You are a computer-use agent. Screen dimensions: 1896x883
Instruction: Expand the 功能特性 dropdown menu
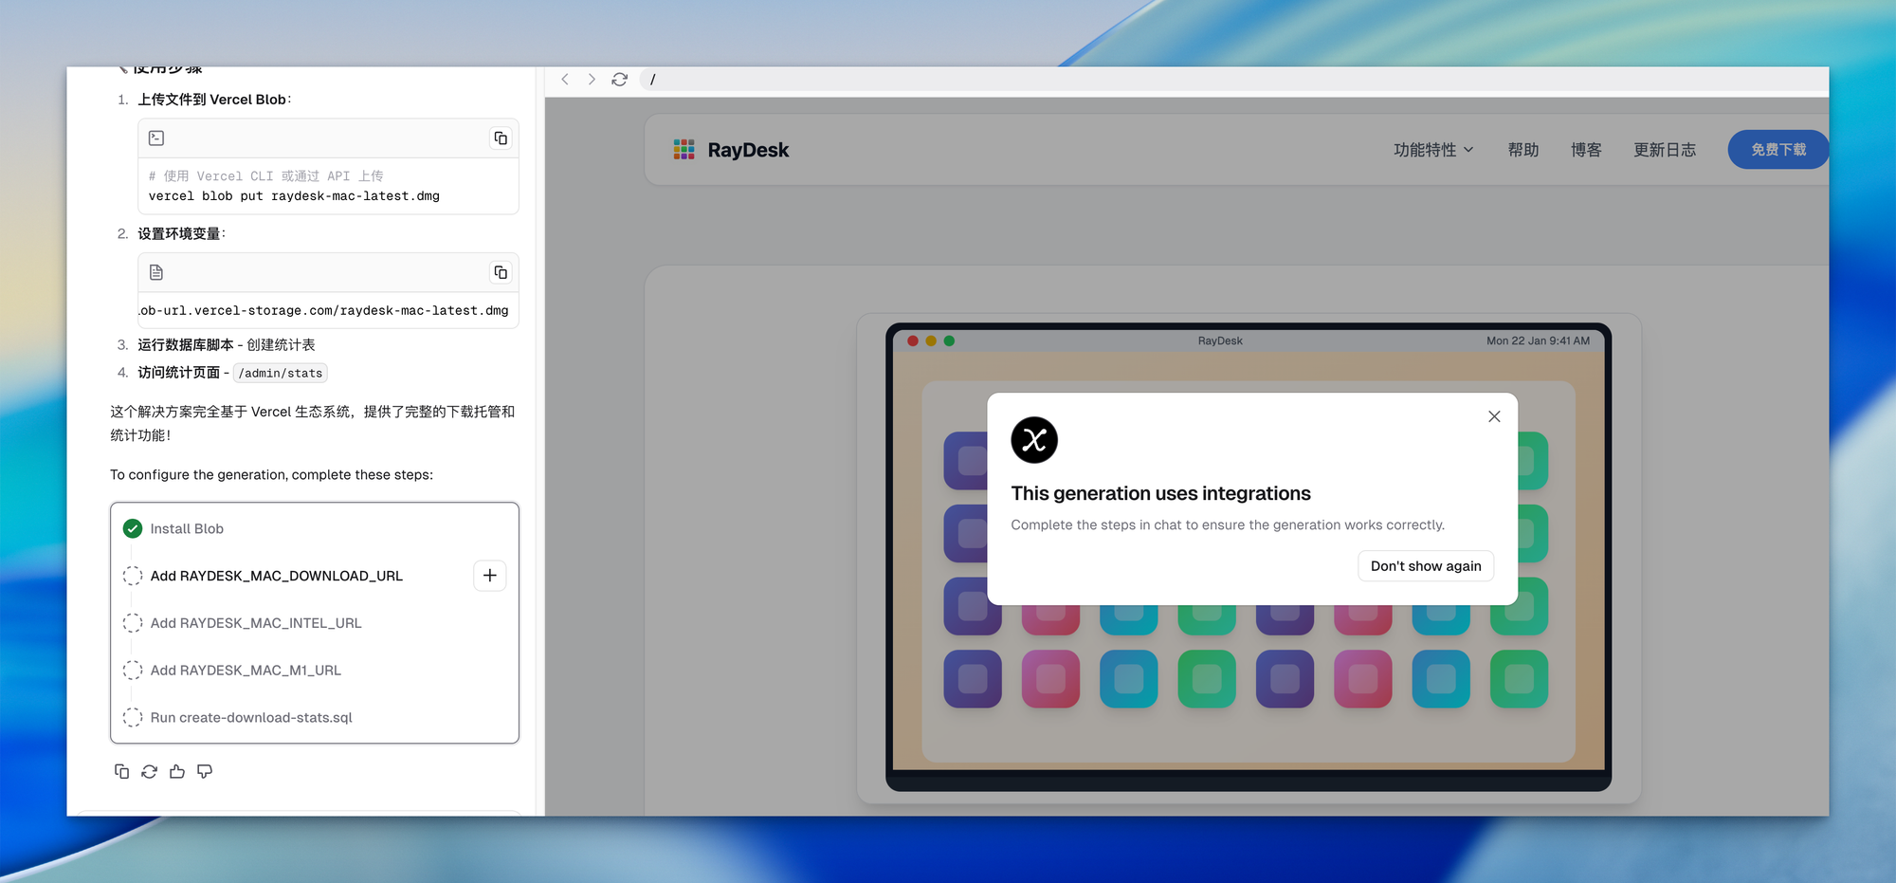pyautogui.click(x=1433, y=150)
